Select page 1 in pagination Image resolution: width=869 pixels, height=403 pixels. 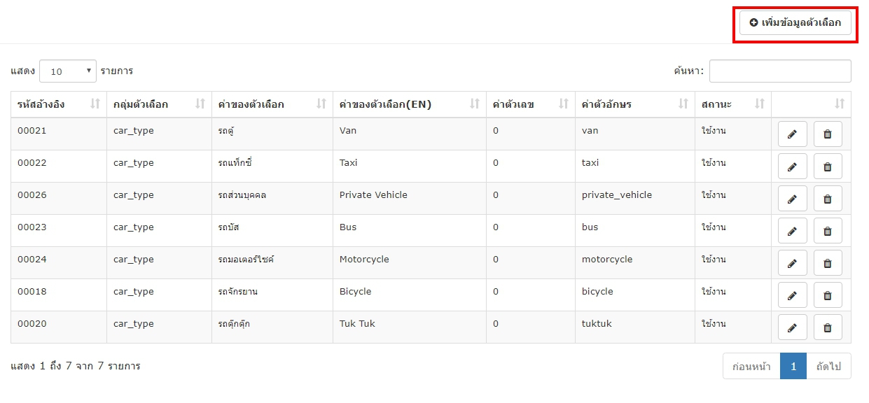click(x=793, y=366)
